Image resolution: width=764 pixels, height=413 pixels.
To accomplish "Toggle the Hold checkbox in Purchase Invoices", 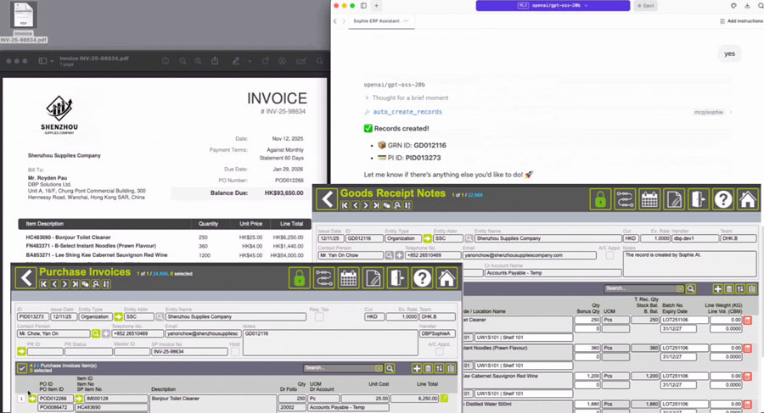I will coord(235,351).
